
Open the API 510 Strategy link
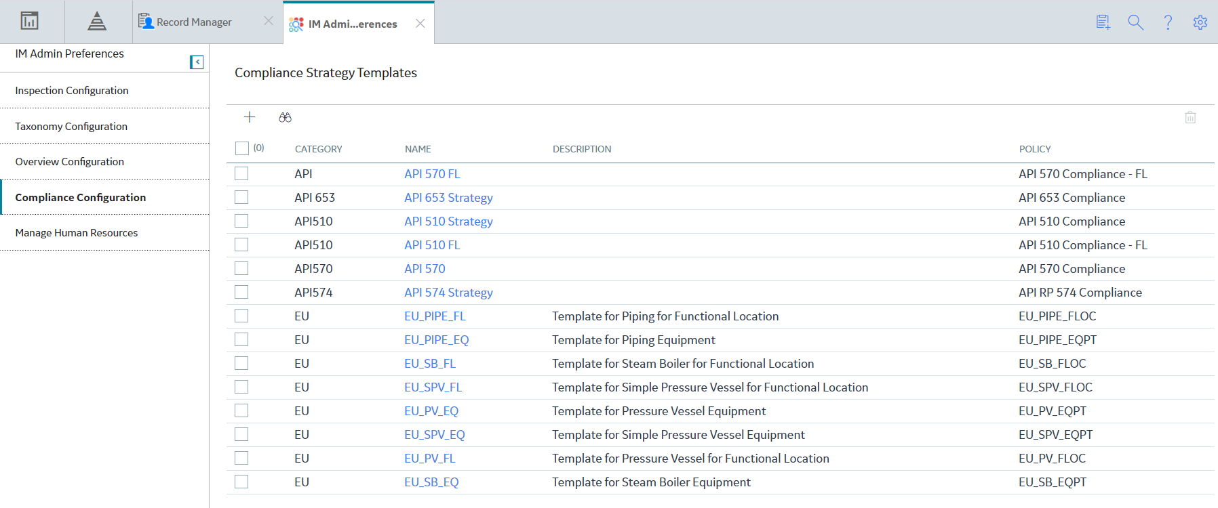click(x=448, y=221)
